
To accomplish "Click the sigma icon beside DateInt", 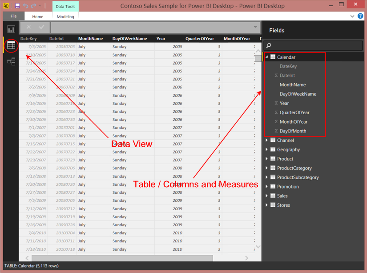I will (276, 75).
